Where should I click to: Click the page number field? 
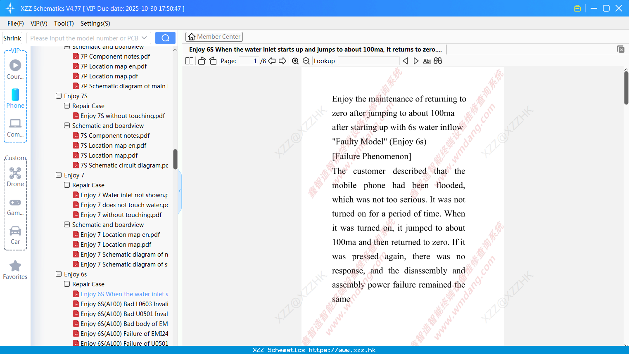pyautogui.click(x=249, y=61)
